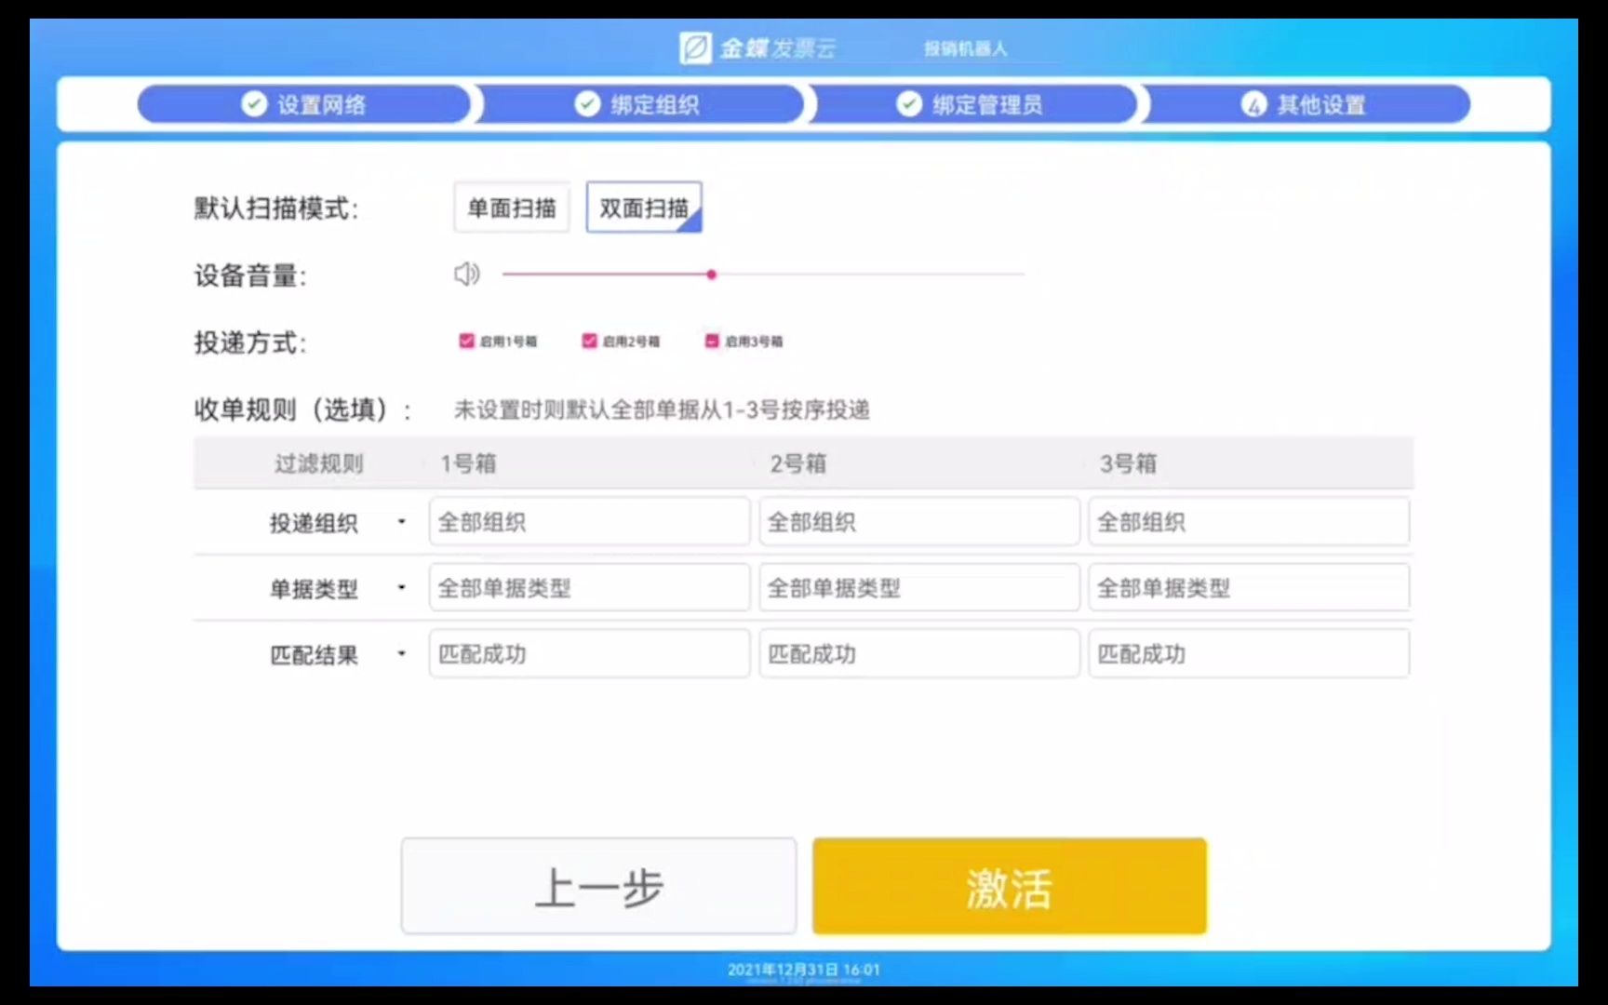Open 1号箱 全部单据类型 selector
Viewport: 1608px width, 1005px height.
pyautogui.click(x=589, y=587)
